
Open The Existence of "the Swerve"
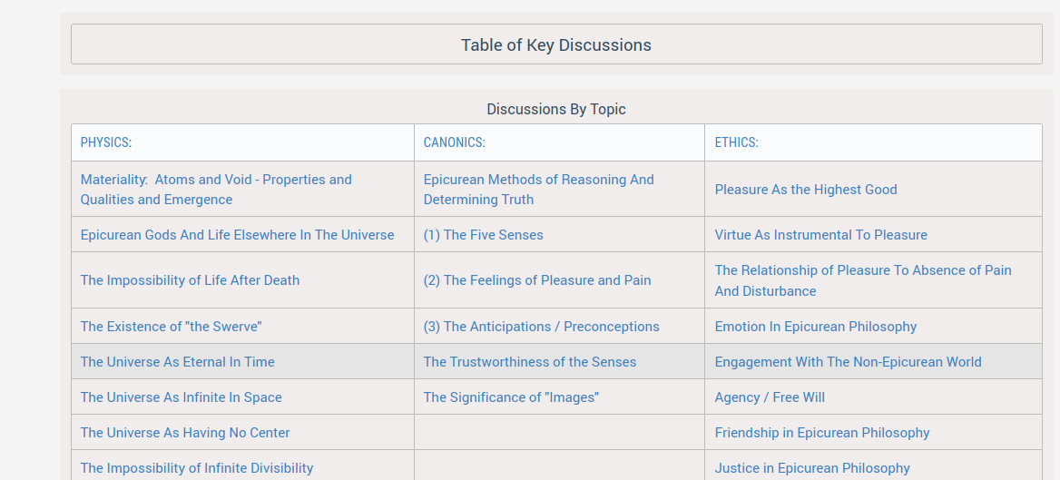171,327
